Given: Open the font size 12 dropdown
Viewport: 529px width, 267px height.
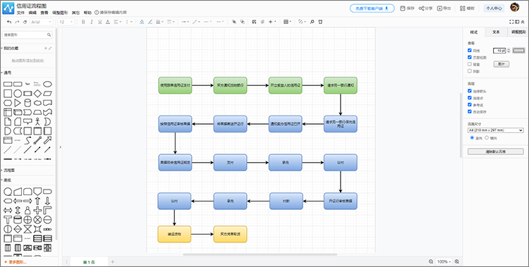Looking at the screenshot, I should pyautogui.click(x=66, y=22).
